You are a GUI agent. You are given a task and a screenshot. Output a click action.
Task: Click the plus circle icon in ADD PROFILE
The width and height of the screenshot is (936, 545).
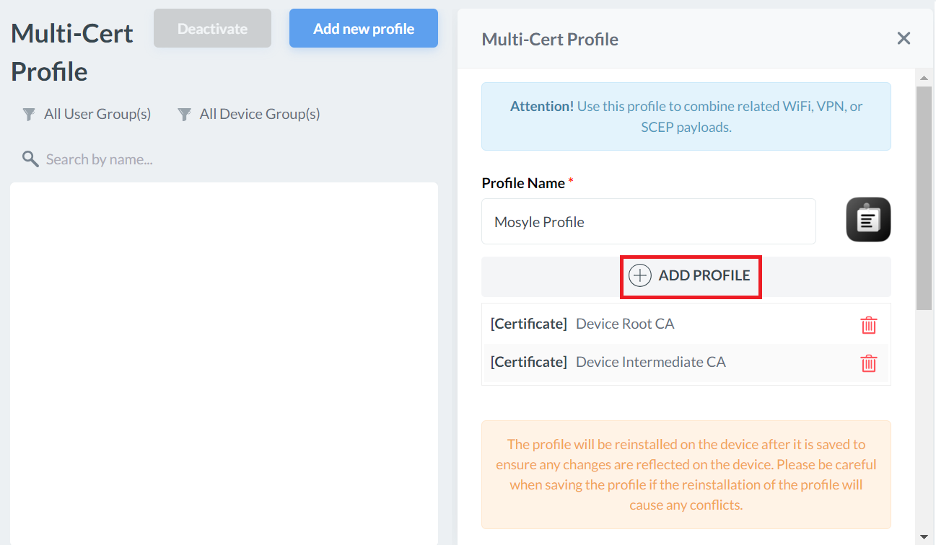coord(639,275)
